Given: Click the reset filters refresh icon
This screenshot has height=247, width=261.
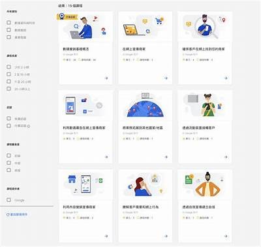Looking at the screenshot, I should pyautogui.click(x=8, y=214).
